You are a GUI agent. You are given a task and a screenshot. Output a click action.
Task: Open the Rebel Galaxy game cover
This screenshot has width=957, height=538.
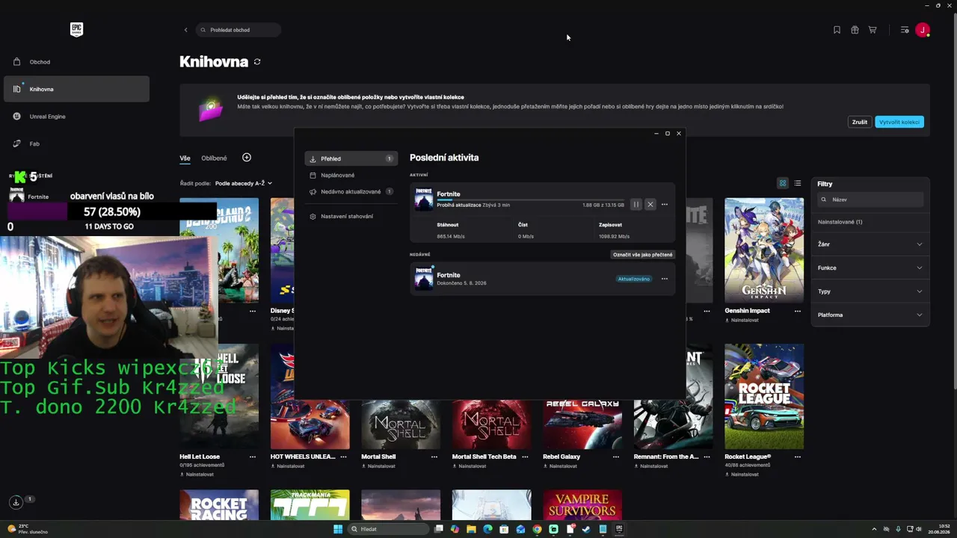point(582,424)
